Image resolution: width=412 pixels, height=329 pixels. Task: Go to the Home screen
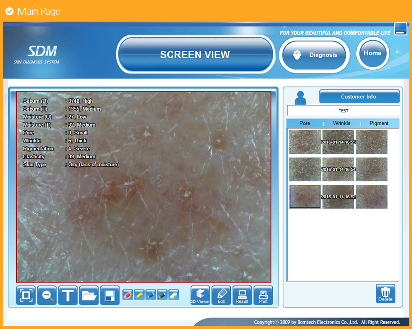click(x=372, y=53)
